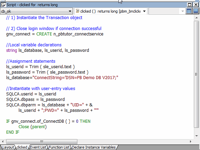This screenshot has width=200, height=150.
Task: Click the string keyword in the declaration line
Action: coord(12,50)
